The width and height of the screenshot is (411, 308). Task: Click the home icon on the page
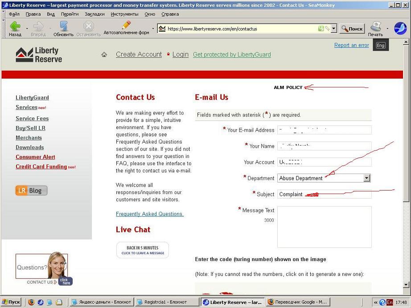pyautogui.click(x=104, y=54)
